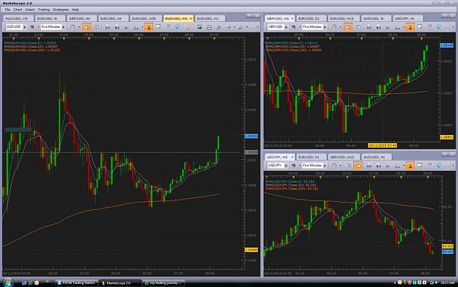The width and height of the screenshot is (458, 287).
Task: Toggle the second window-mode button, EUR/USD toolbar
Action: click(x=97, y=27)
